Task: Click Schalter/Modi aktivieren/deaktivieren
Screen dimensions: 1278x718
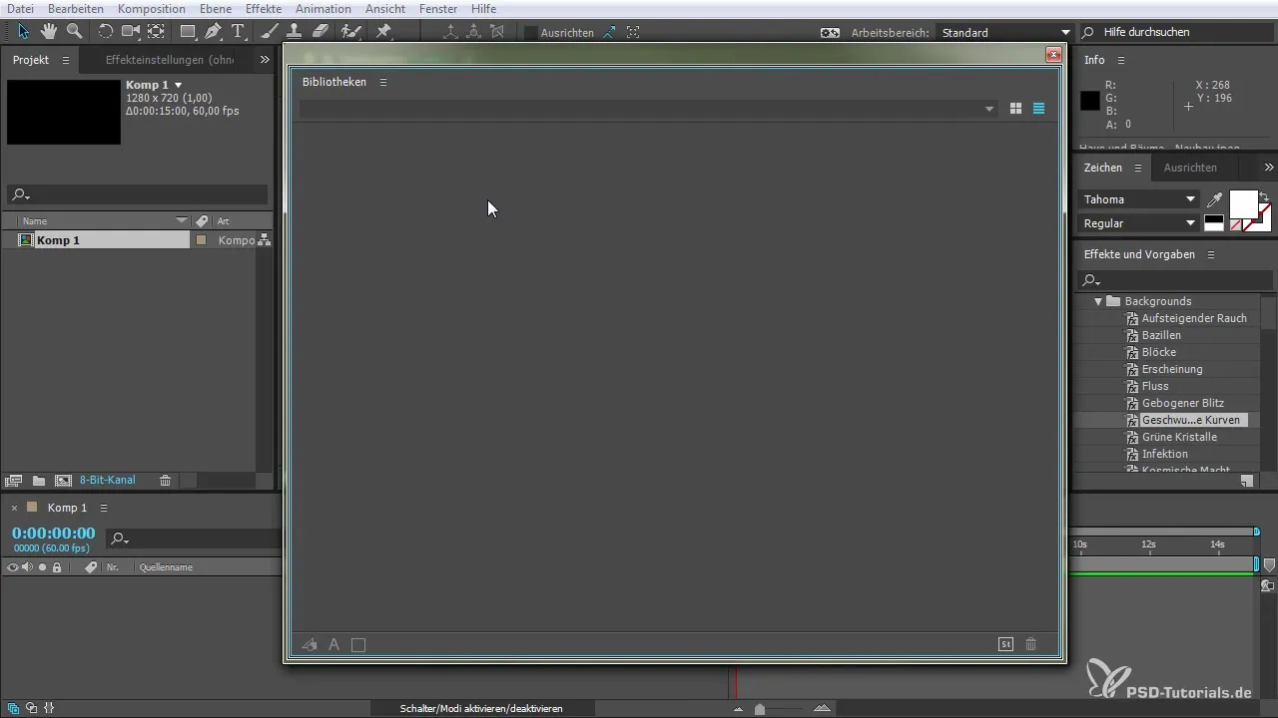Action: click(481, 708)
